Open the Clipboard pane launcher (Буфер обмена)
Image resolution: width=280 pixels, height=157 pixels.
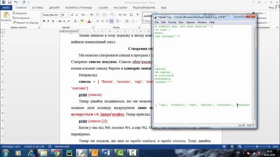(39, 27)
